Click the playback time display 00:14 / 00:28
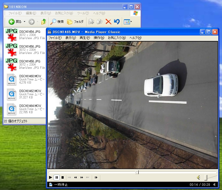 (200, 185)
